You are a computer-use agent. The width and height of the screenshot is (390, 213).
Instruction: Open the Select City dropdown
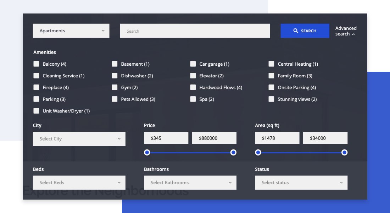pyautogui.click(x=79, y=138)
